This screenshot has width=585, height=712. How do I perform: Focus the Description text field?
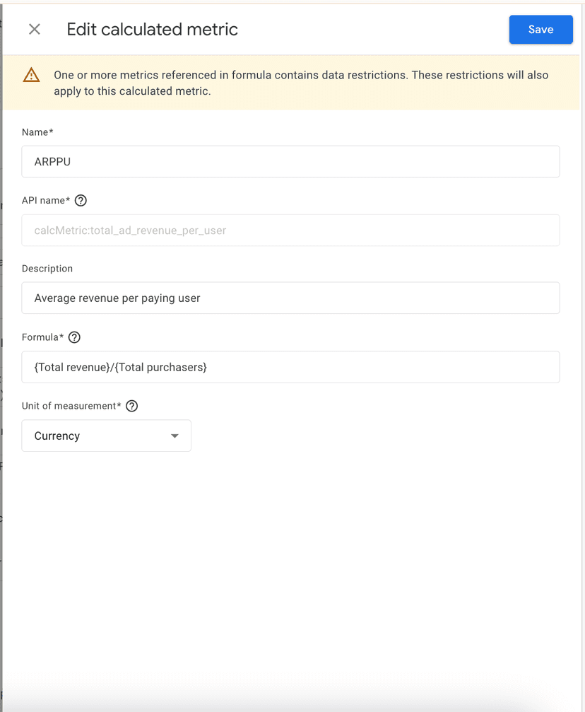[x=290, y=298]
